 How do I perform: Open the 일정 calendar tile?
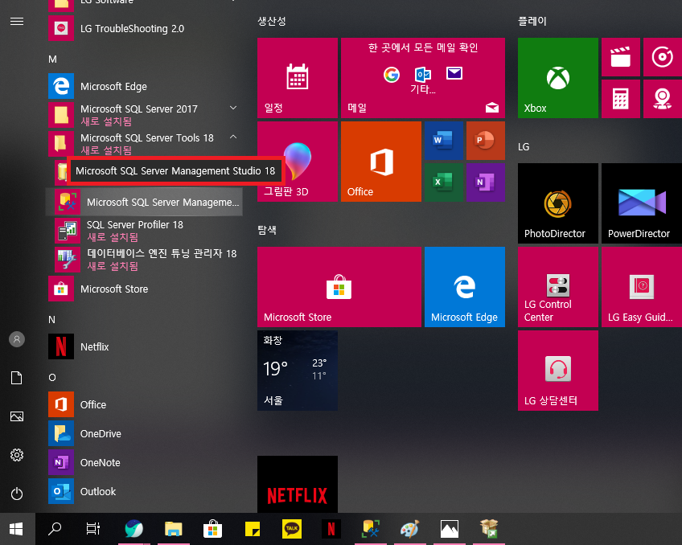(298, 78)
